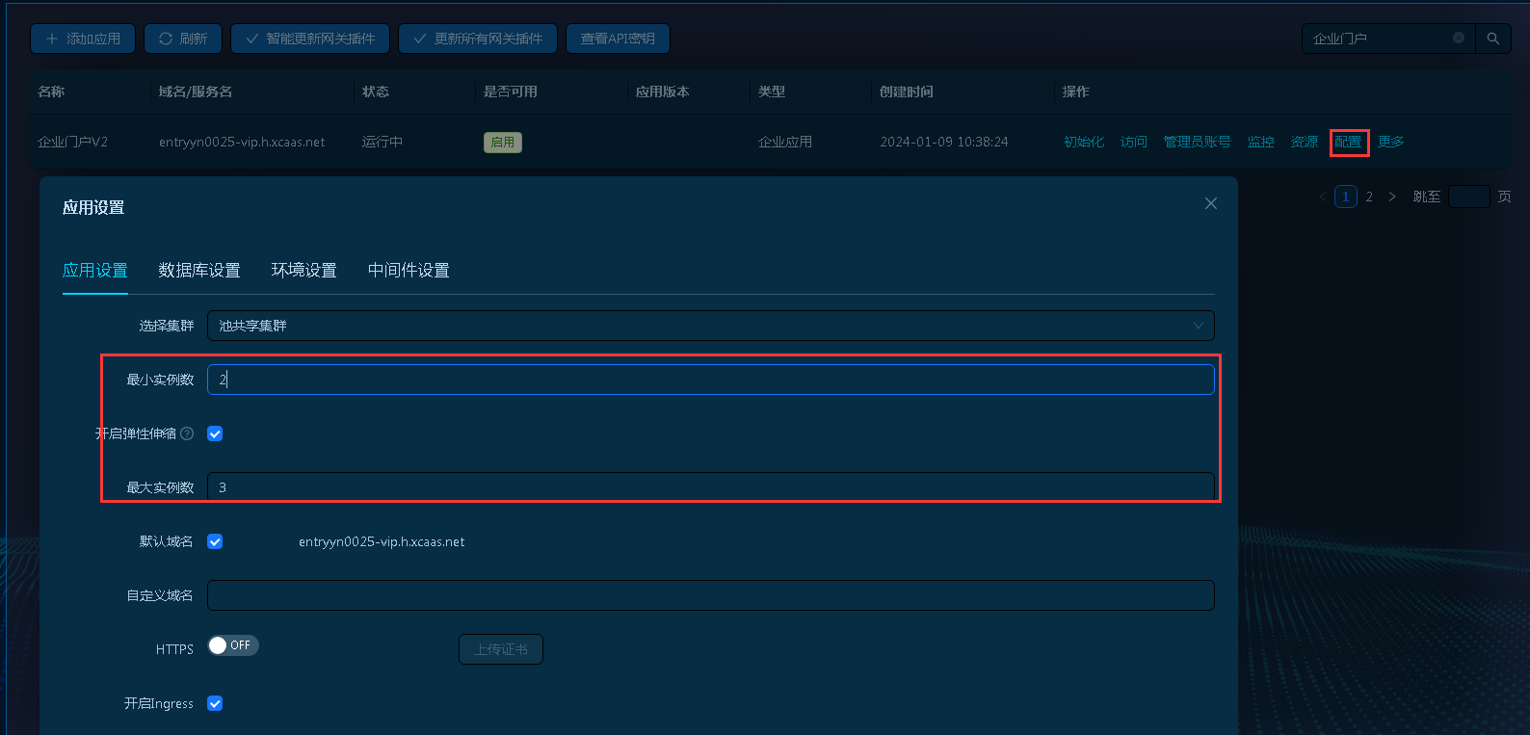Click the 添加应用 button
The height and width of the screenshot is (735, 1530).
point(83,39)
